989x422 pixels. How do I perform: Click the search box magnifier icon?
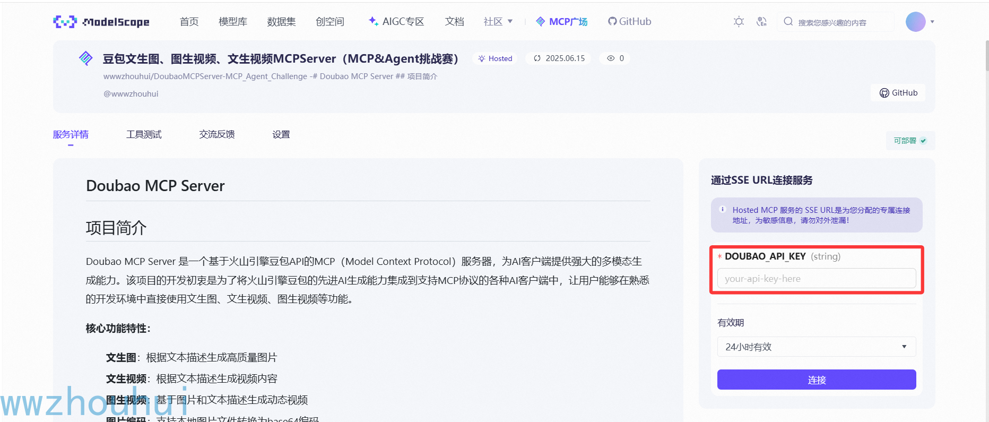[788, 22]
